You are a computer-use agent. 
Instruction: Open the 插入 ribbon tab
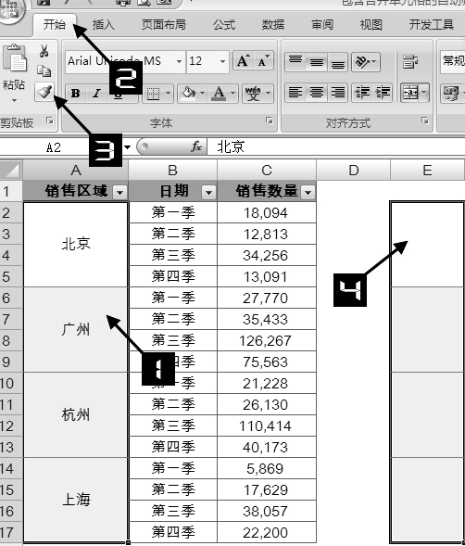pyautogui.click(x=104, y=25)
